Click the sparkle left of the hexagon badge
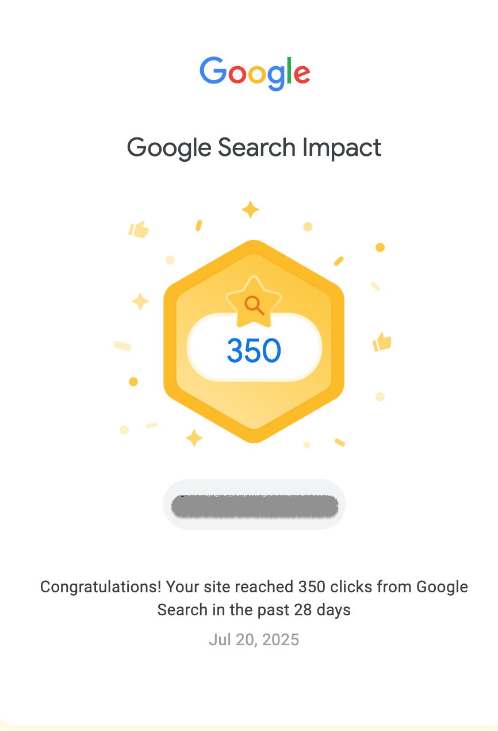 140,301
